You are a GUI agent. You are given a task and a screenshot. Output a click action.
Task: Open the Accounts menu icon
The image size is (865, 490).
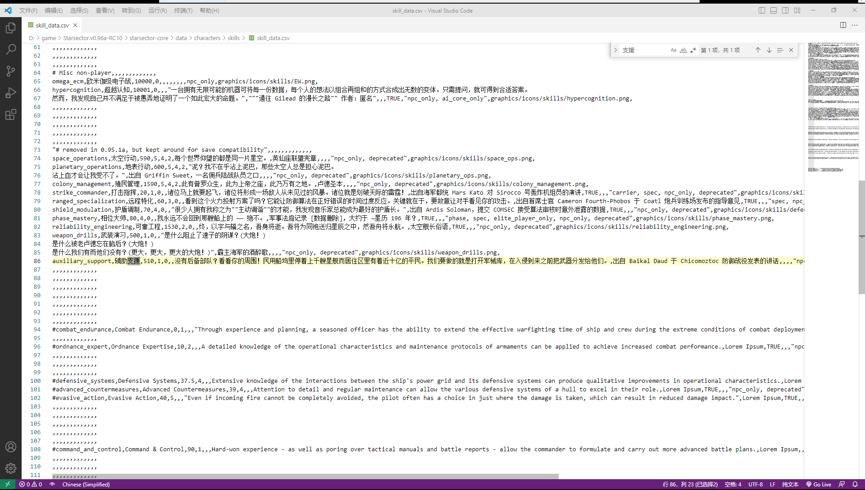click(11, 447)
